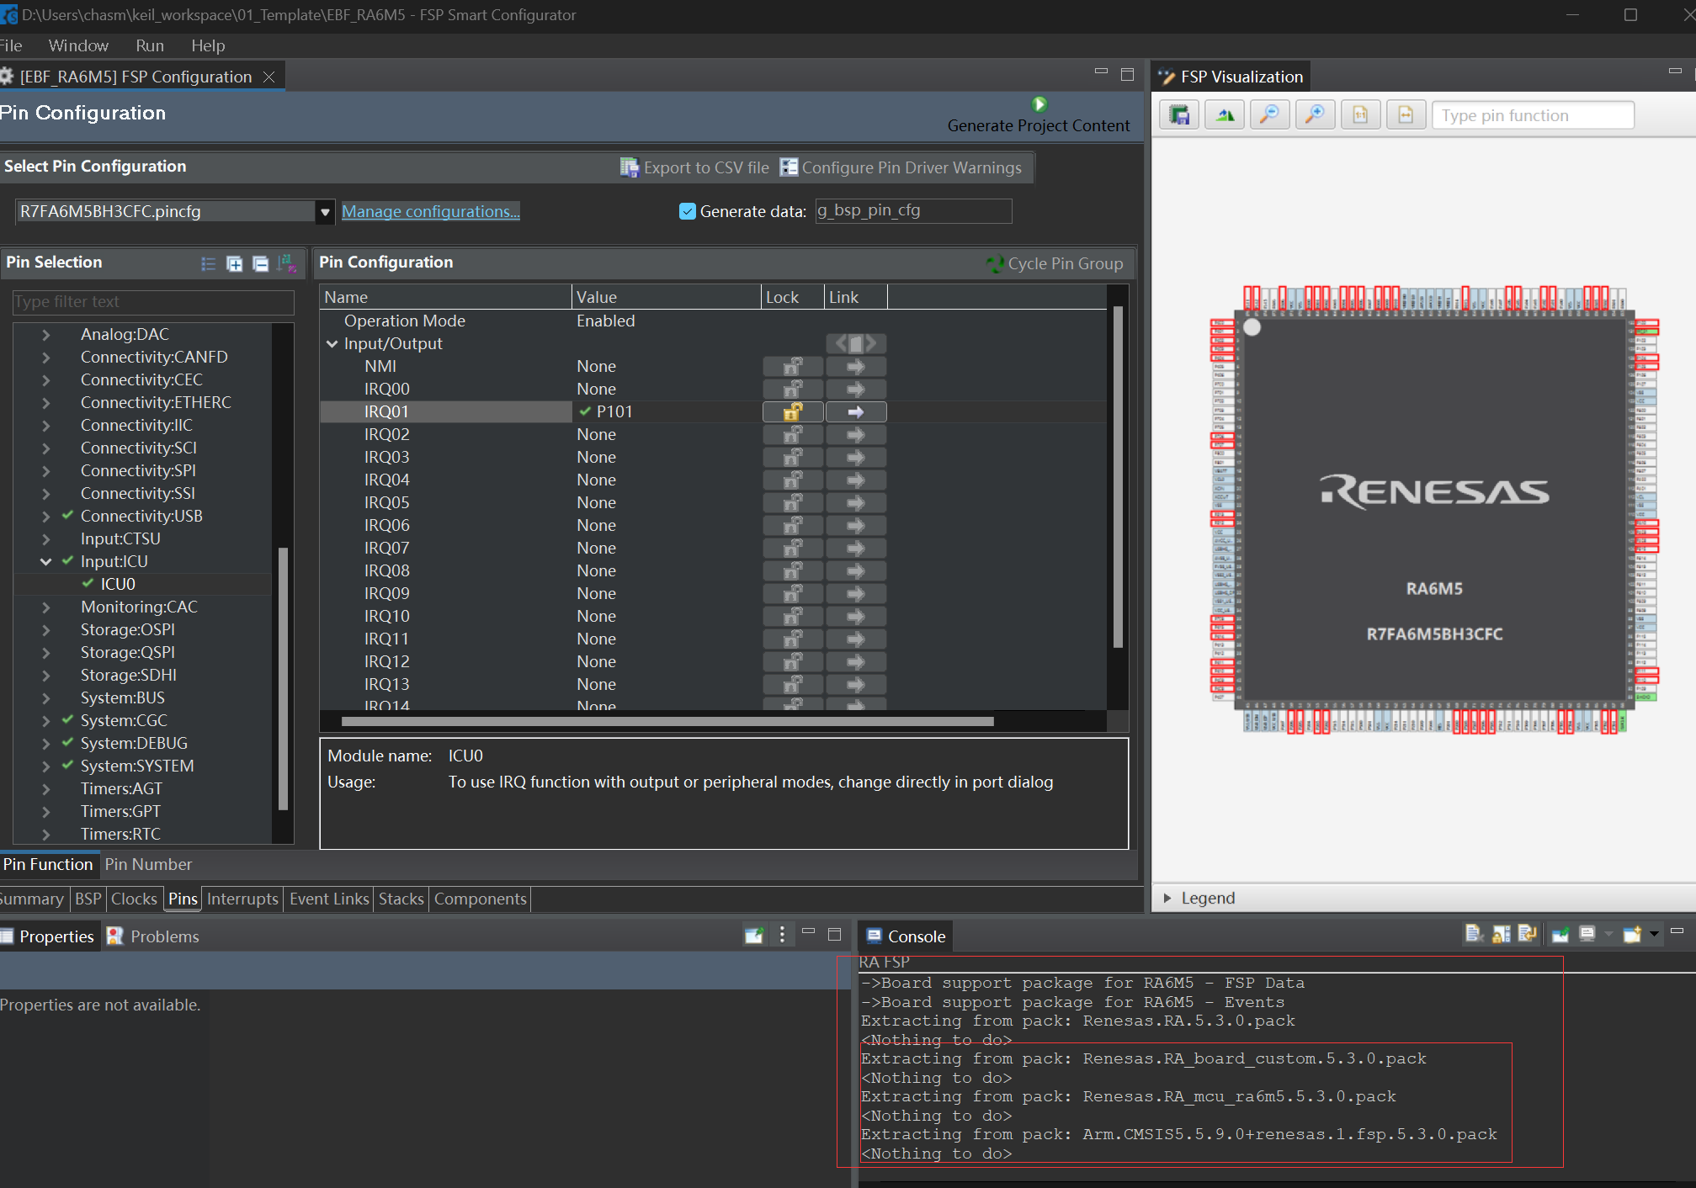Click the link arrow on the IRQ10 row
Screen dimensions: 1696x1188
[856, 616]
